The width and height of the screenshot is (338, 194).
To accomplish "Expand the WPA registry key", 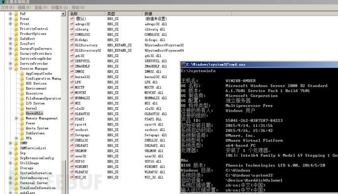I will (x=16, y=138).
